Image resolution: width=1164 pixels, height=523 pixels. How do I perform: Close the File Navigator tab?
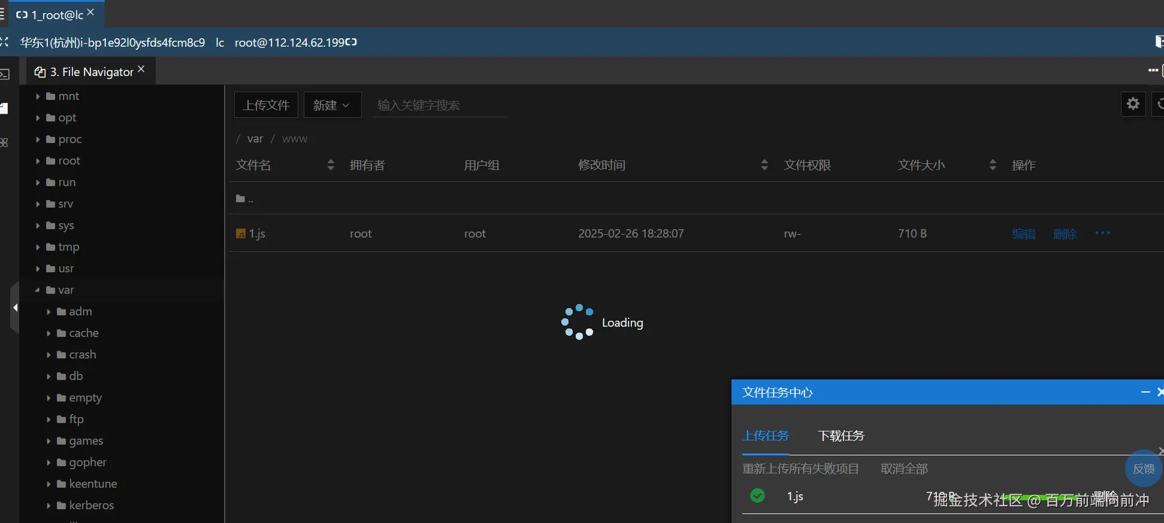pyautogui.click(x=141, y=69)
